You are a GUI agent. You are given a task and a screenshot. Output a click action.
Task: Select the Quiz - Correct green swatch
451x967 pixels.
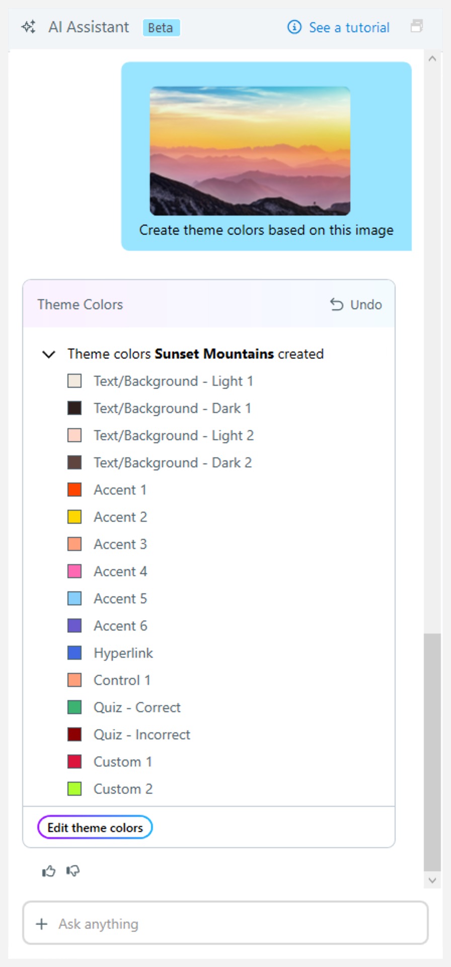point(74,707)
